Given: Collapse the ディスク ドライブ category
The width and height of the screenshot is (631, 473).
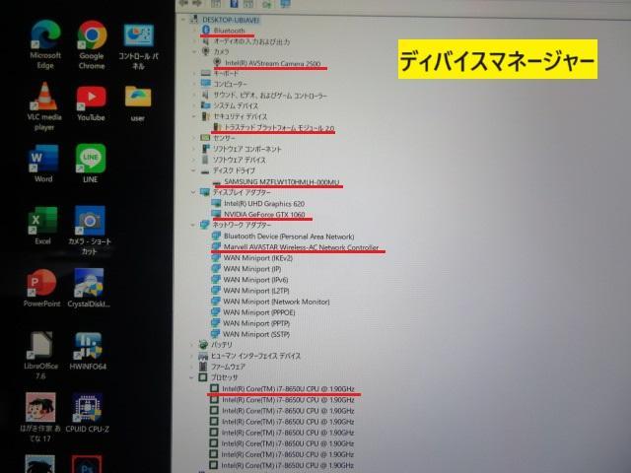Looking at the screenshot, I should coord(193,170).
